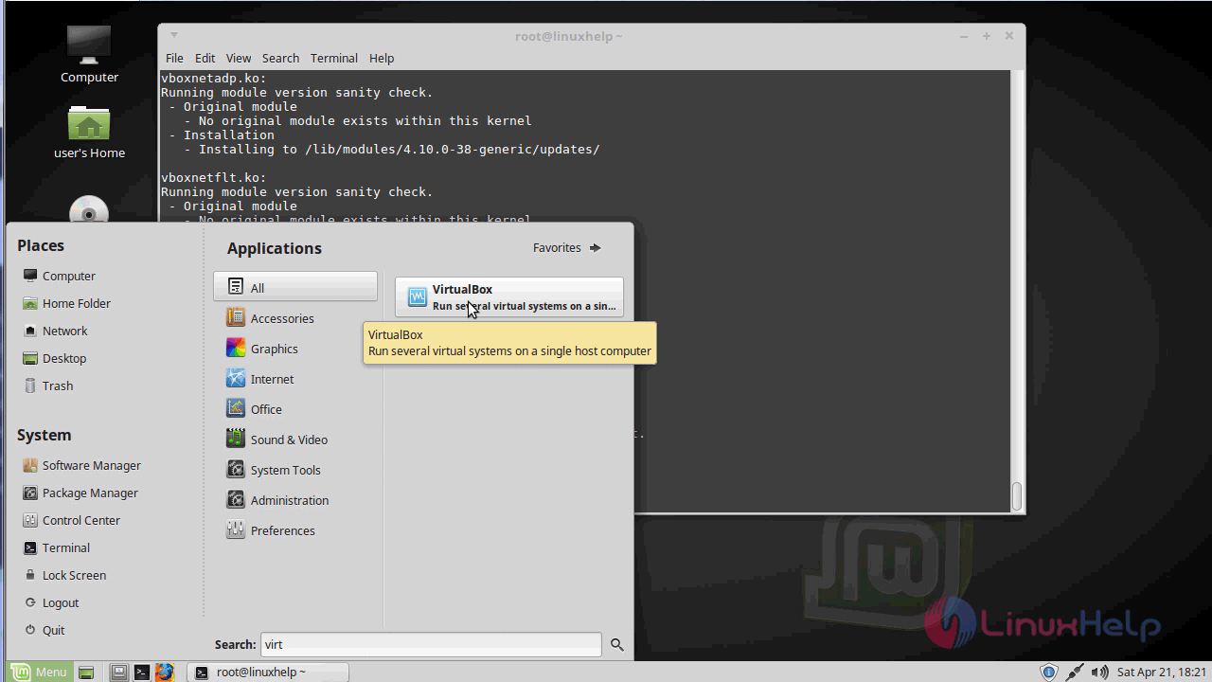Screen dimensions: 1212x682
Task: Open Control Center
Action: pyautogui.click(x=71, y=520)
